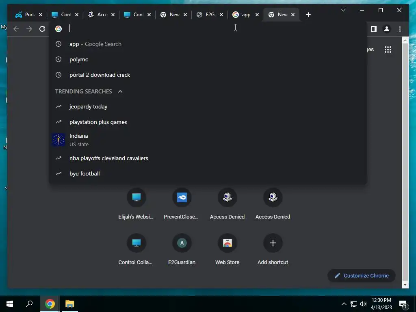
Task: Open the profile avatar button
Action: tap(387, 29)
